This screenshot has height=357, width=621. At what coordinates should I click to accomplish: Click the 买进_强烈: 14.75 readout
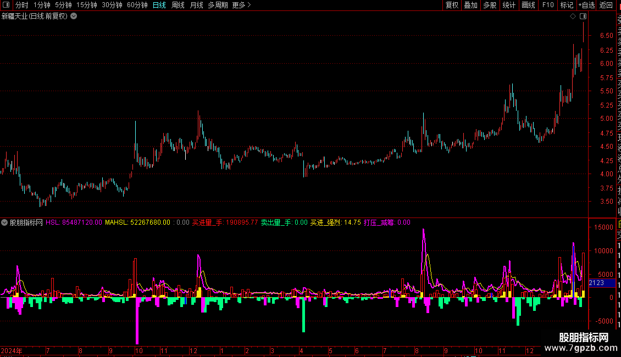tap(335, 222)
